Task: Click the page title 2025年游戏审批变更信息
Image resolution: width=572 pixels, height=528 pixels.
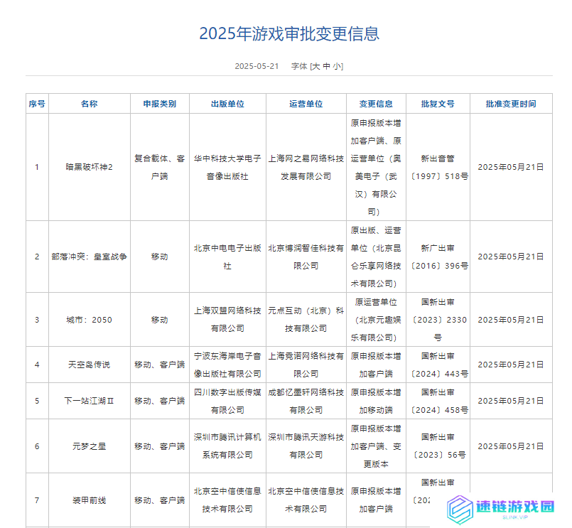Action: point(289,33)
